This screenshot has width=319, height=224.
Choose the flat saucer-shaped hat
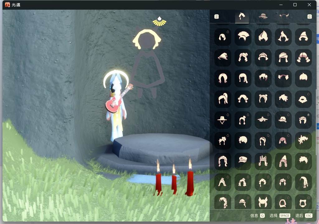coord(263,120)
